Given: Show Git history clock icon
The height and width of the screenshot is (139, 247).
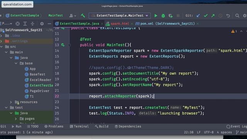Looking at the screenshot, I should tap(220, 15).
